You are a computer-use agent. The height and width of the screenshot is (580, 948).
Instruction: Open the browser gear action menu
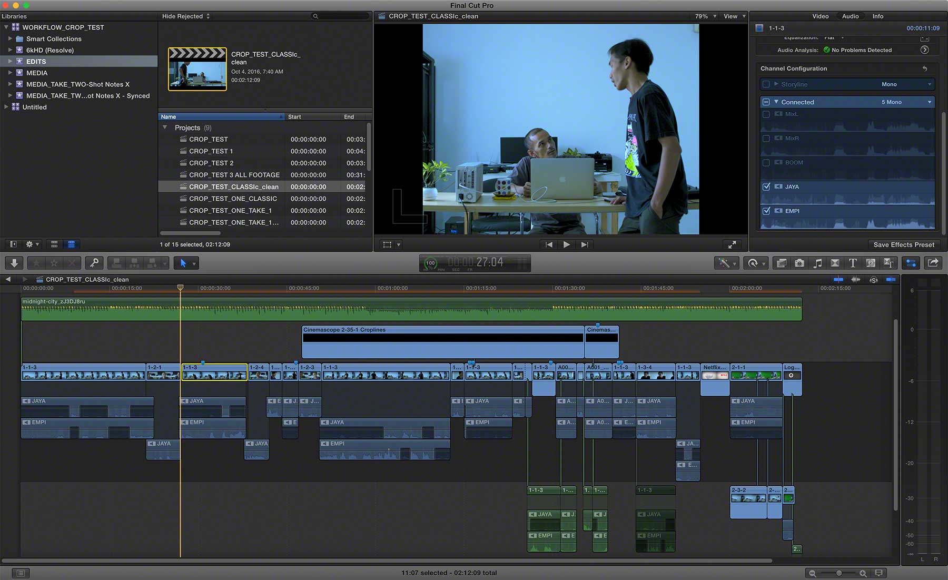pyautogui.click(x=32, y=244)
